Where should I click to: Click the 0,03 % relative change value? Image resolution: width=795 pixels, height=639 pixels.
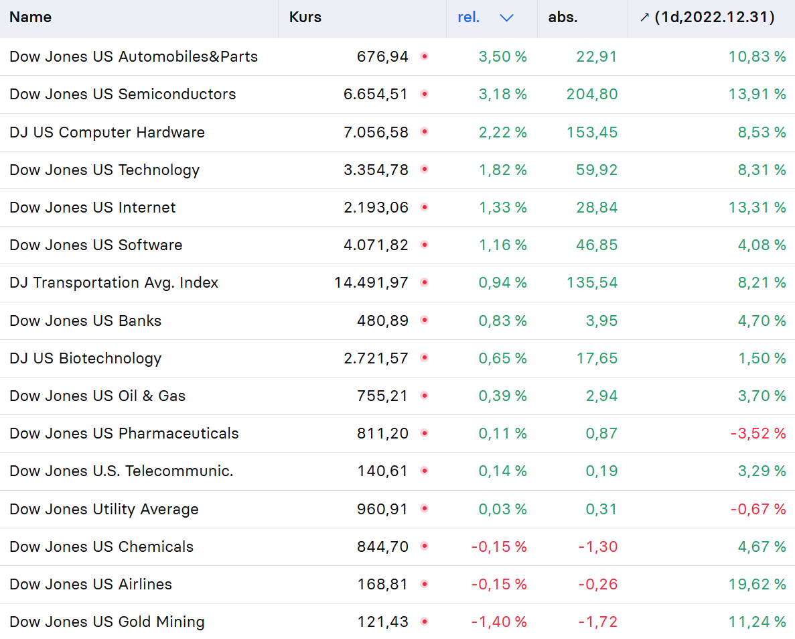(502, 509)
